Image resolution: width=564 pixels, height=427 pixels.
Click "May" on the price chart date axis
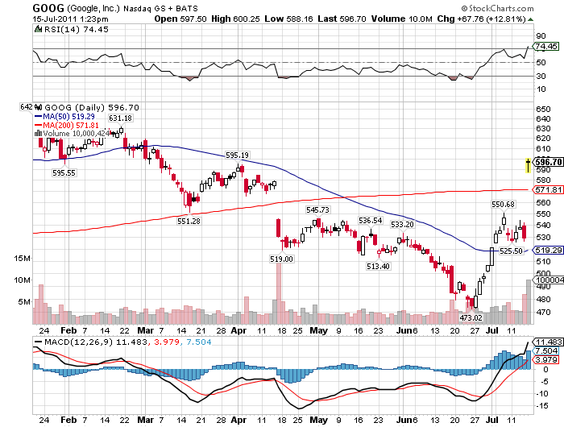[x=319, y=330]
